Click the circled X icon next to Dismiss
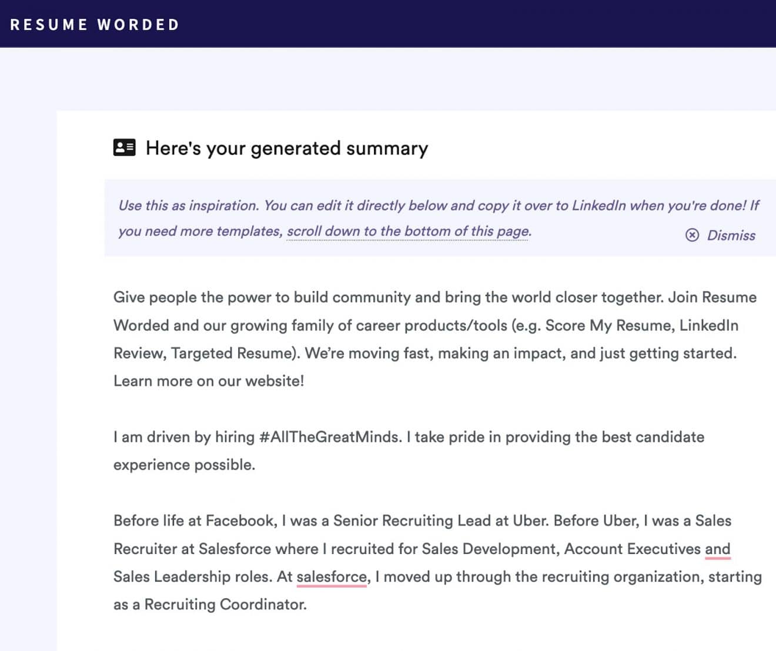The image size is (776, 651). point(691,236)
